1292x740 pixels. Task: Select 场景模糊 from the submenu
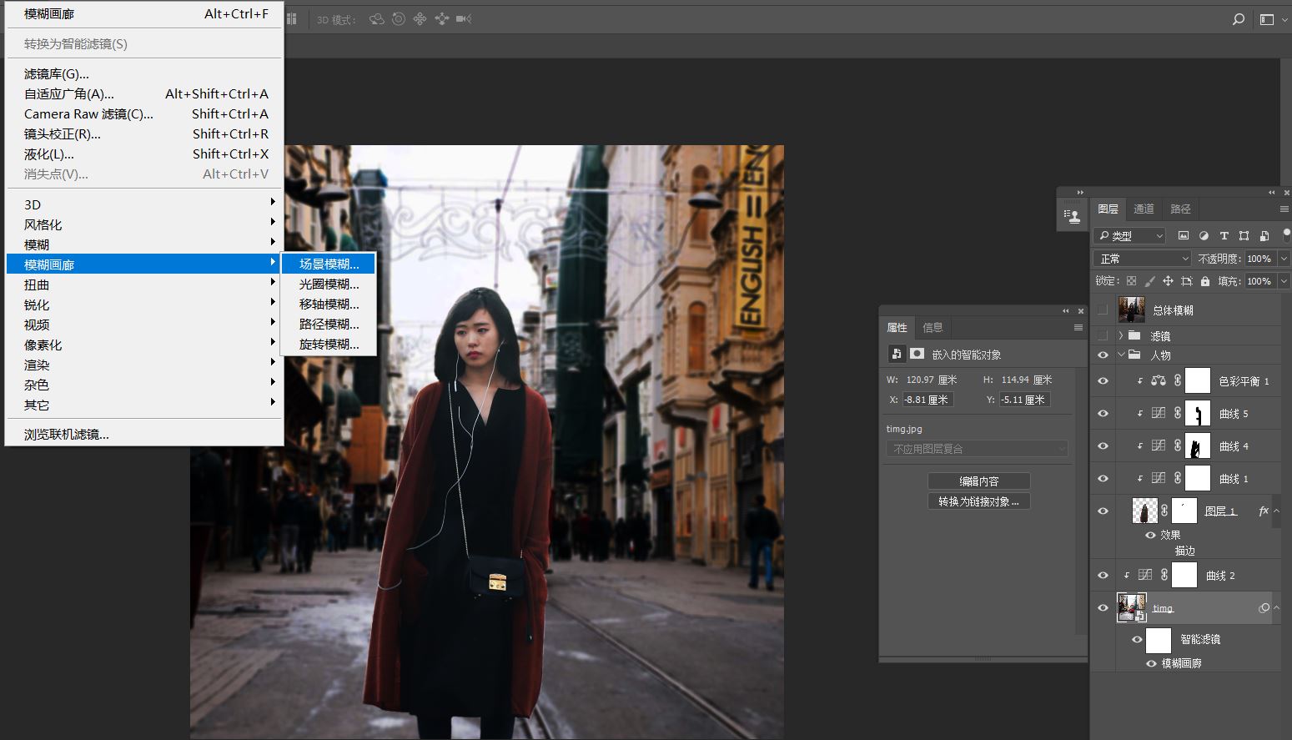329,264
